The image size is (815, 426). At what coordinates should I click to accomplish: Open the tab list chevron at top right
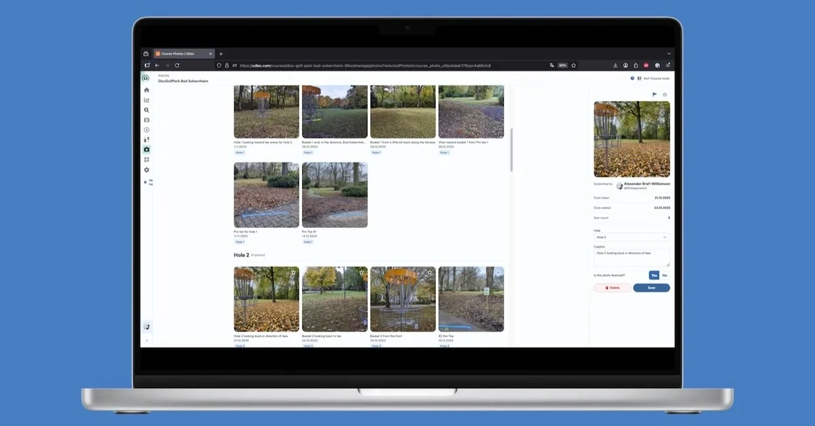669,53
